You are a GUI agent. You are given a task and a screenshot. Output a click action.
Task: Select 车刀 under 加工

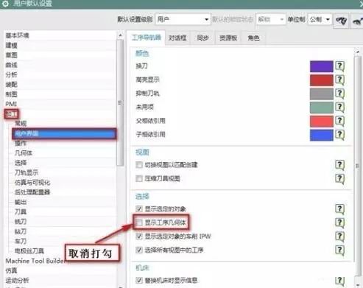pyautogui.click(x=21, y=242)
